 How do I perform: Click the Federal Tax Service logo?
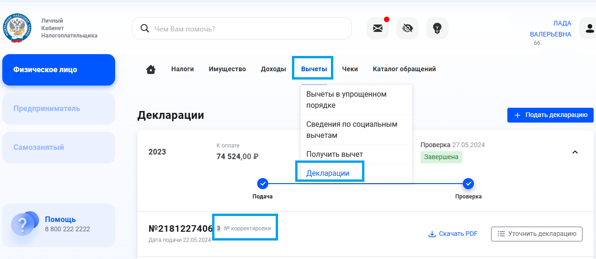(17, 29)
